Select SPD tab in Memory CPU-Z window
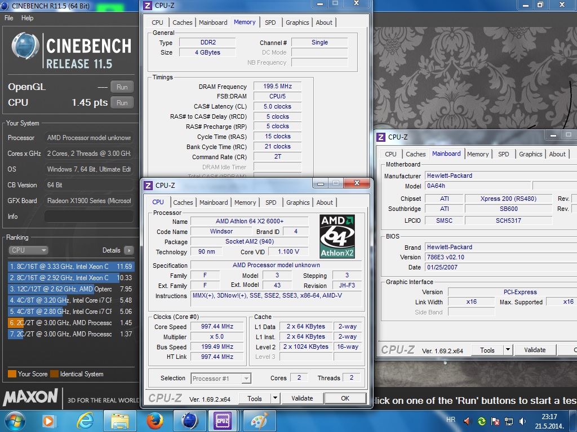Image resolution: width=577 pixels, height=432 pixels. (270, 22)
